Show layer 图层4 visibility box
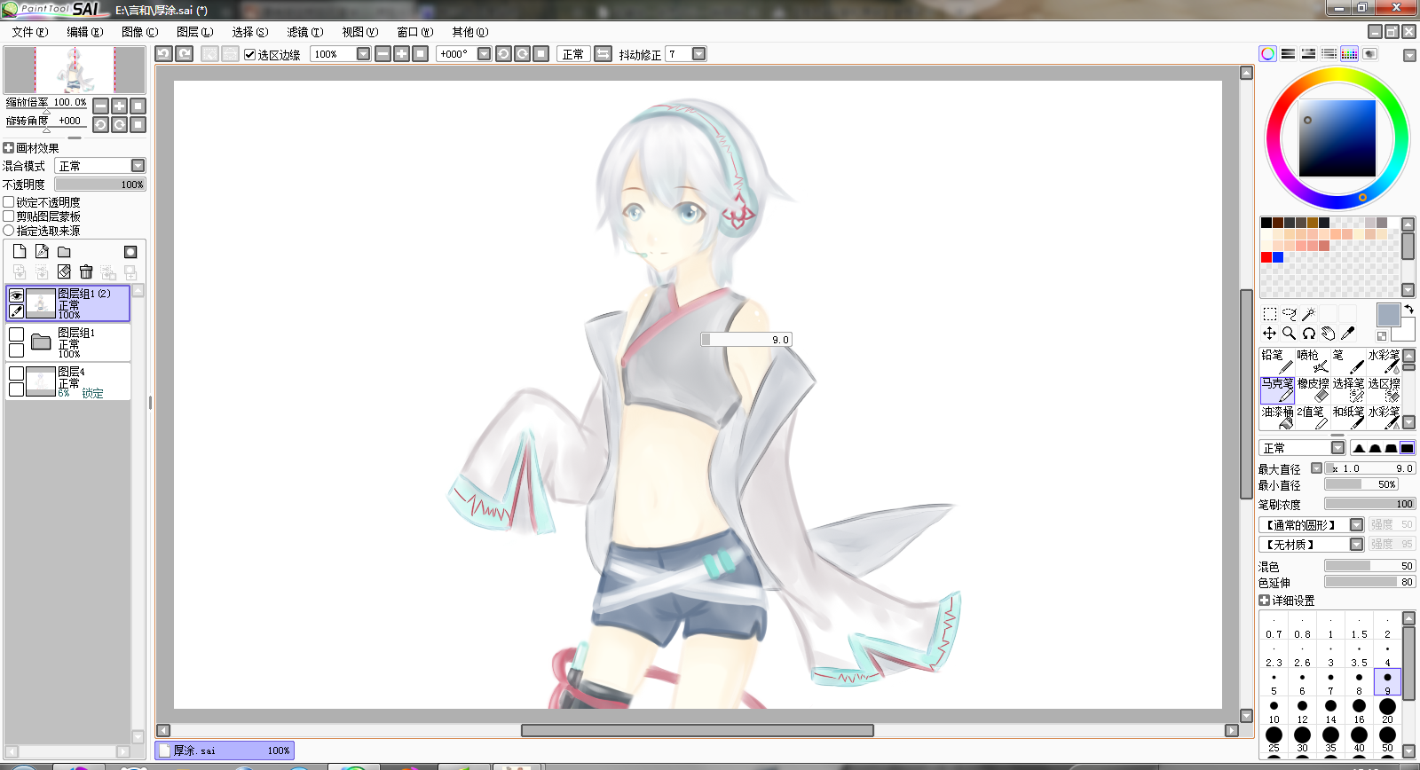The image size is (1420, 770). 16,373
